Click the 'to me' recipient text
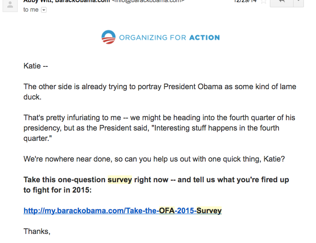The width and height of the screenshot is (316, 243). [x=31, y=10]
